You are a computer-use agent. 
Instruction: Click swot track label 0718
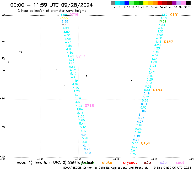click(x=89, y=106)
